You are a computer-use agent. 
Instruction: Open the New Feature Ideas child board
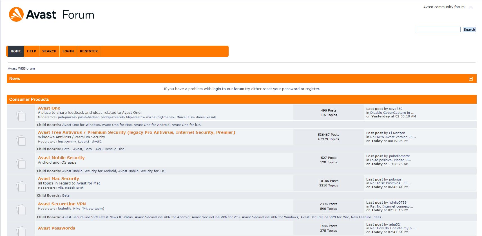366,217
